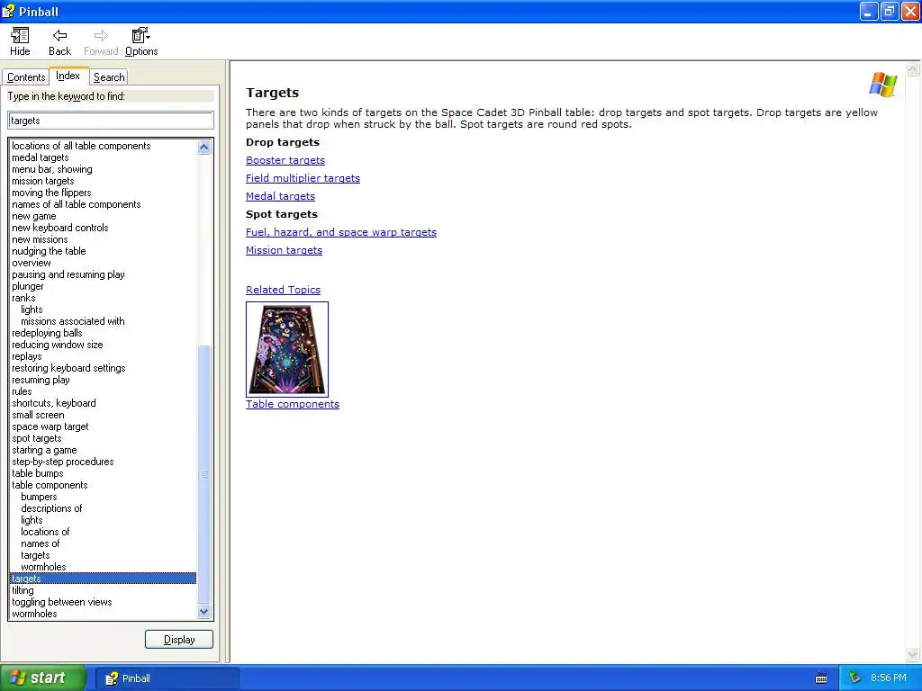Select 'replays' index entry

(27, 356)
